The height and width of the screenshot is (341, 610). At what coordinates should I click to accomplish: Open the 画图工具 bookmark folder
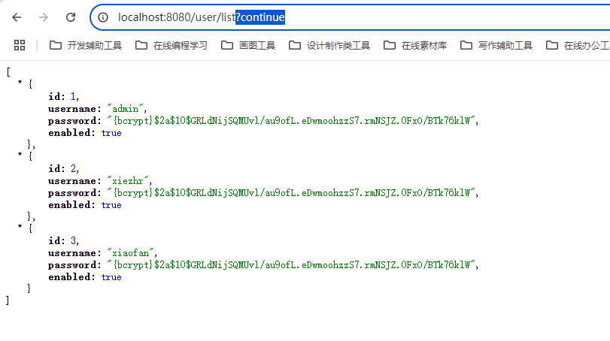[x=248, y=45]
